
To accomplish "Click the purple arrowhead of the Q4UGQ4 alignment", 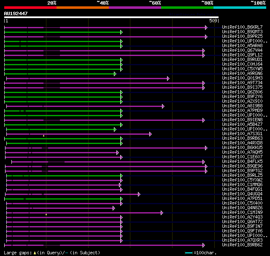I will tap(139, 195).
